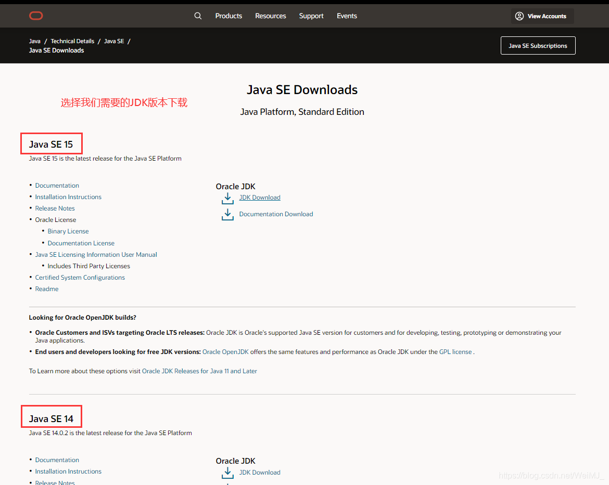Screen dimensions: 609x485
Task: Click download arrow icon beside Documentation Download
Action: [227, 215]
